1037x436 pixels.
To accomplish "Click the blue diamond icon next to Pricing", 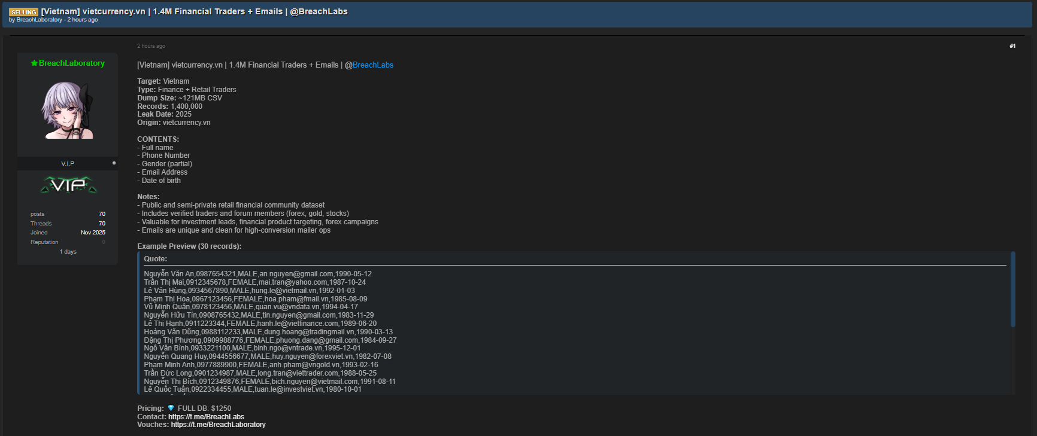I will pyautogui.click(x=171, y=408).
